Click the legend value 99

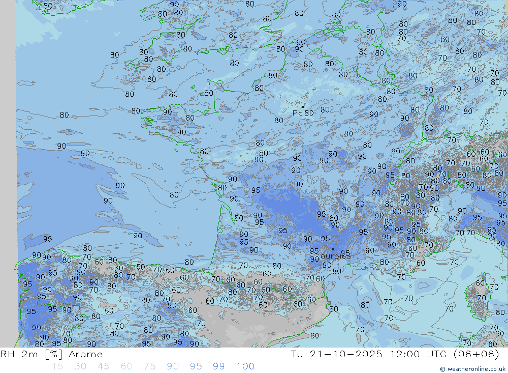[218, 366]
